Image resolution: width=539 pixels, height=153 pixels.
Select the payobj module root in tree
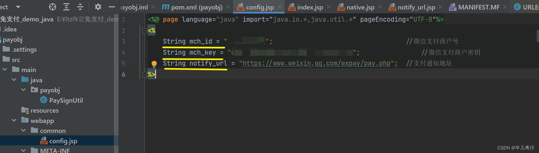12,40
